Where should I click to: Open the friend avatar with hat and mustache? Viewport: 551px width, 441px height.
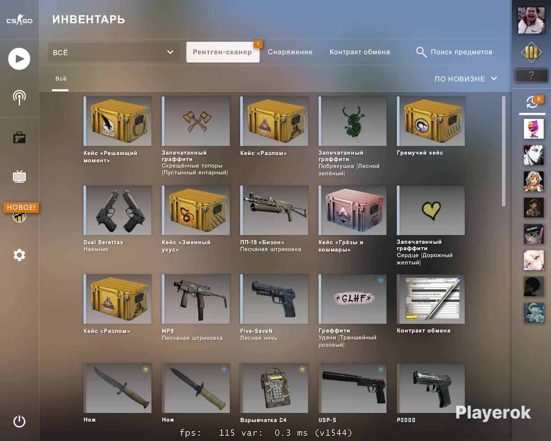[x=533, y=208]
